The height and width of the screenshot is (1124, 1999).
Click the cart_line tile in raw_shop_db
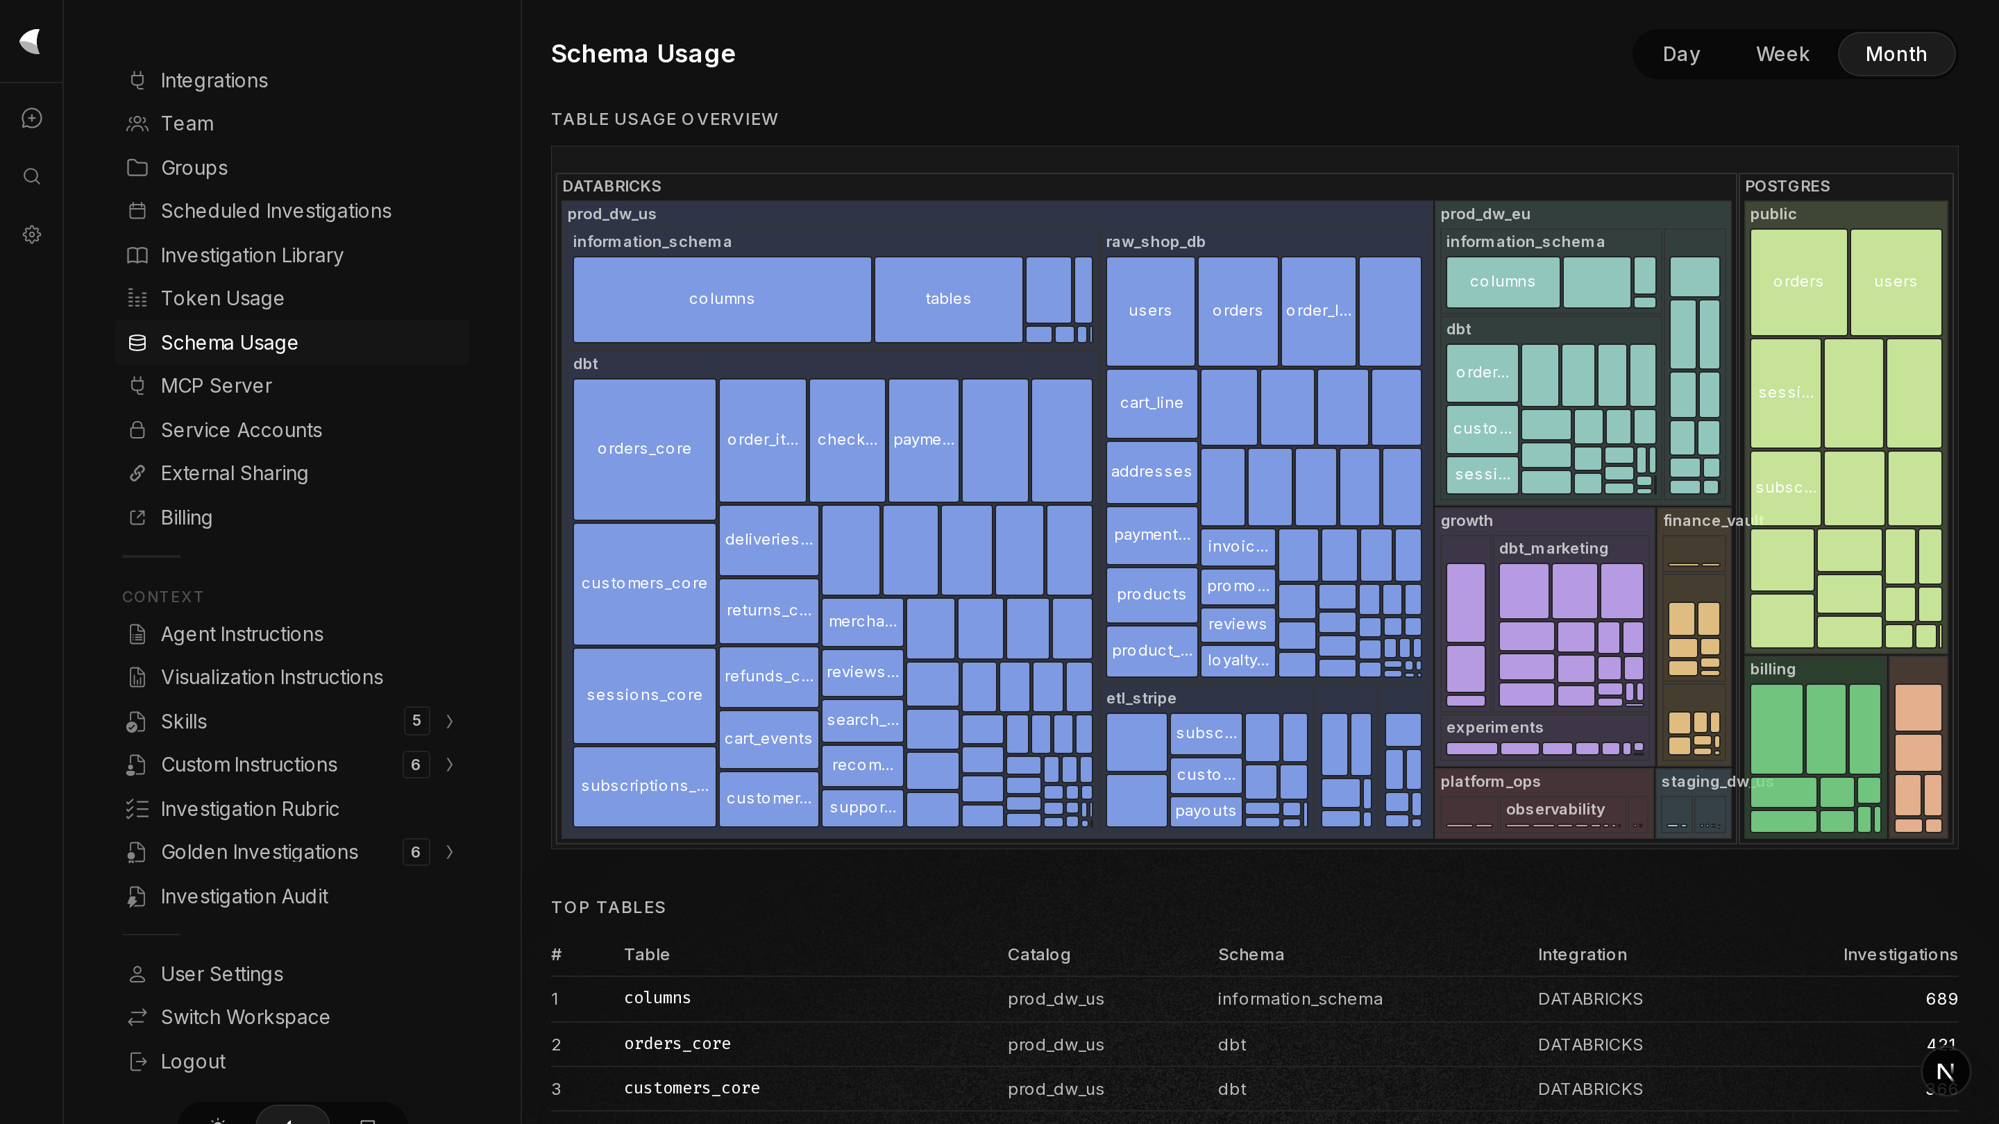[1152, 403]
